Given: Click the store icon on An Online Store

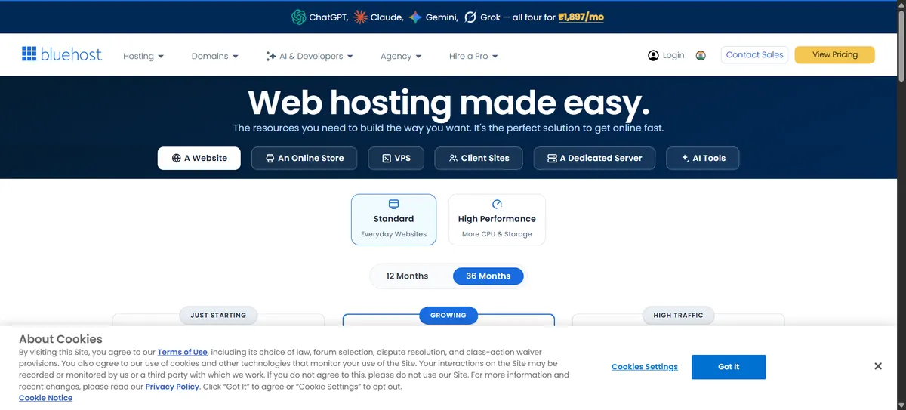Looking at the screenshot, I should pos(270,158).
